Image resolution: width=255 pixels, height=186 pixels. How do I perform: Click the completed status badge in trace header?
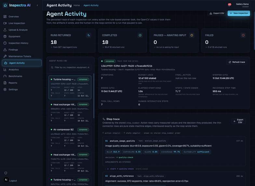110,61
